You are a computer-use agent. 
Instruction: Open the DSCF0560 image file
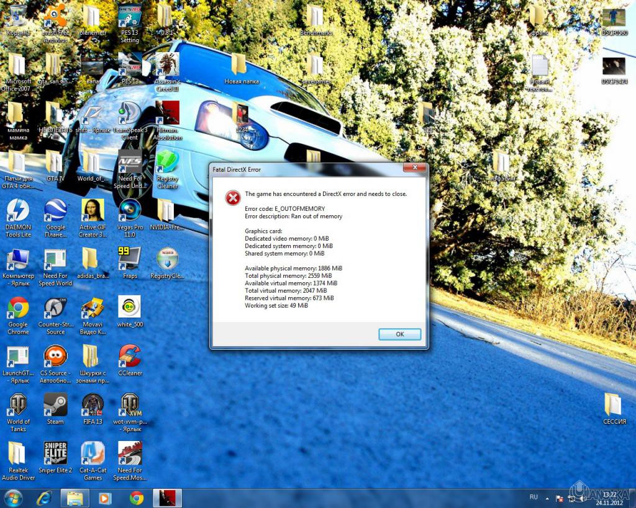[614, 21]
